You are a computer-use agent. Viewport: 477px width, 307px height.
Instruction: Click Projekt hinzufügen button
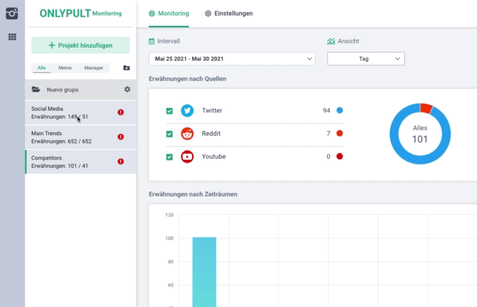(x=80, y=45)
